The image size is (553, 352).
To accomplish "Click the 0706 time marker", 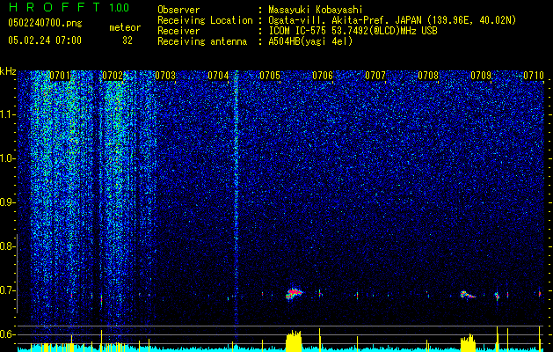I will (x=323, y=76).
